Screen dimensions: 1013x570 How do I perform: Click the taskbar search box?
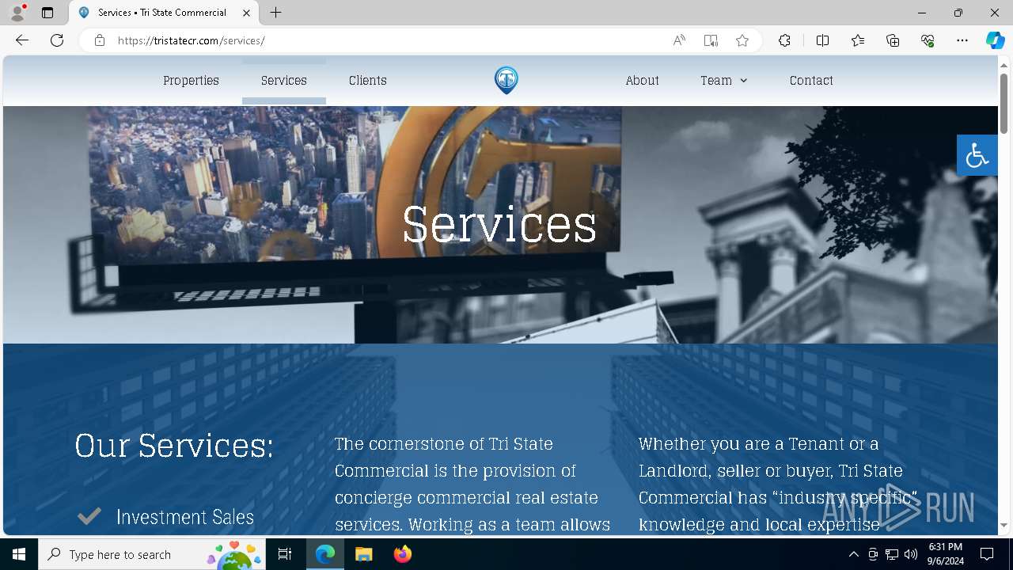coord(152,554)
